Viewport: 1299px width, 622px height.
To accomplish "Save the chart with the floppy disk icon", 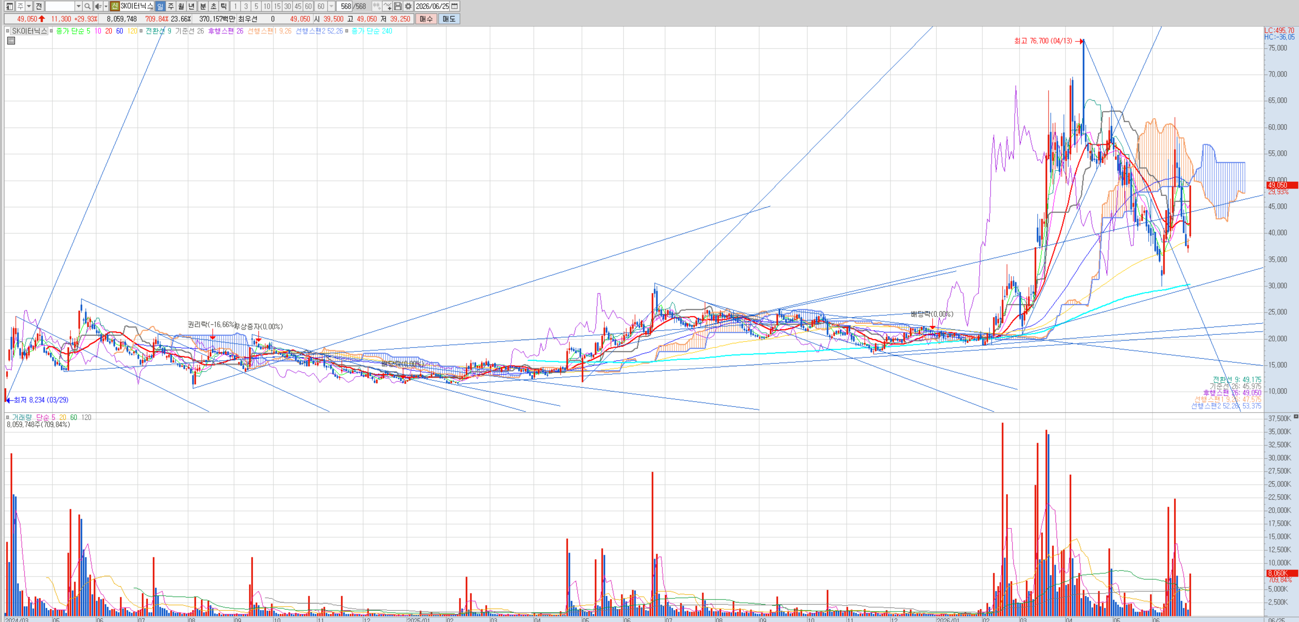I will [398, 6].
